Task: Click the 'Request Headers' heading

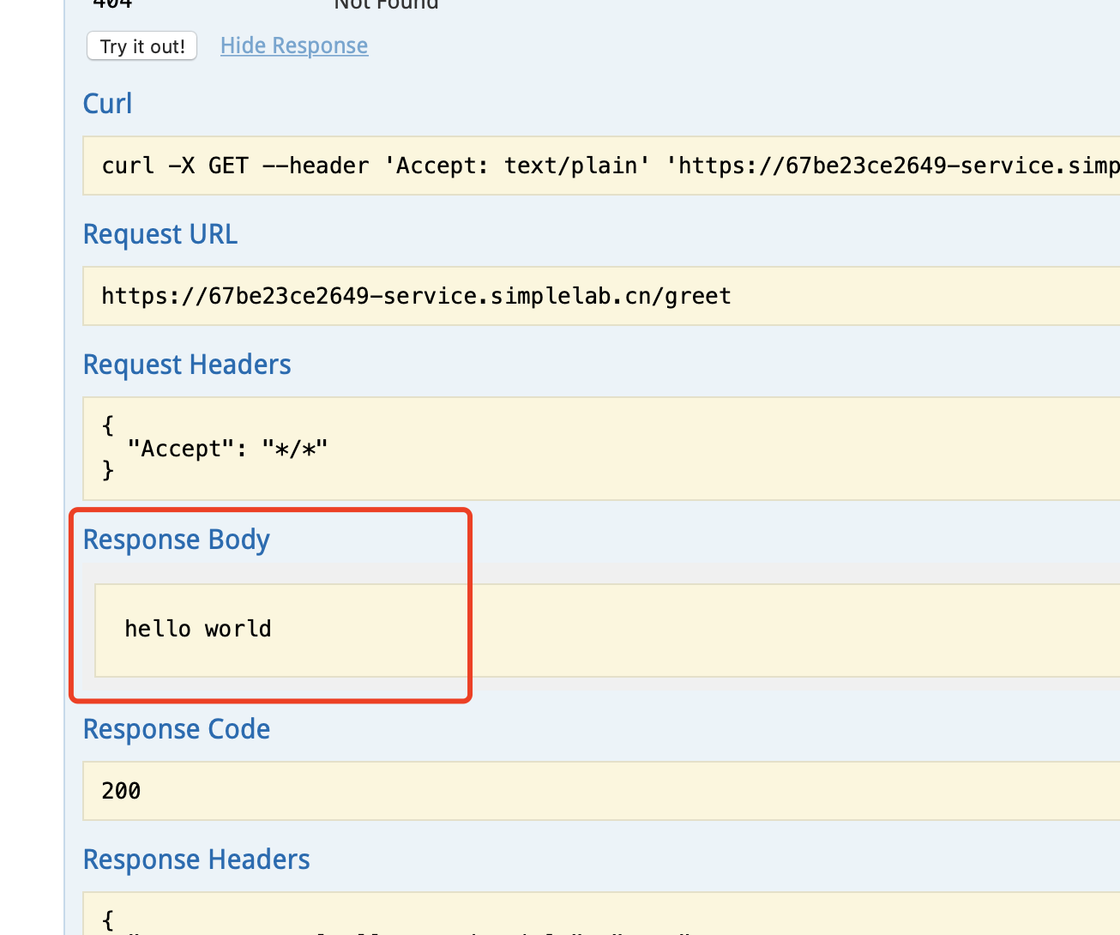Action: (187, 365)
